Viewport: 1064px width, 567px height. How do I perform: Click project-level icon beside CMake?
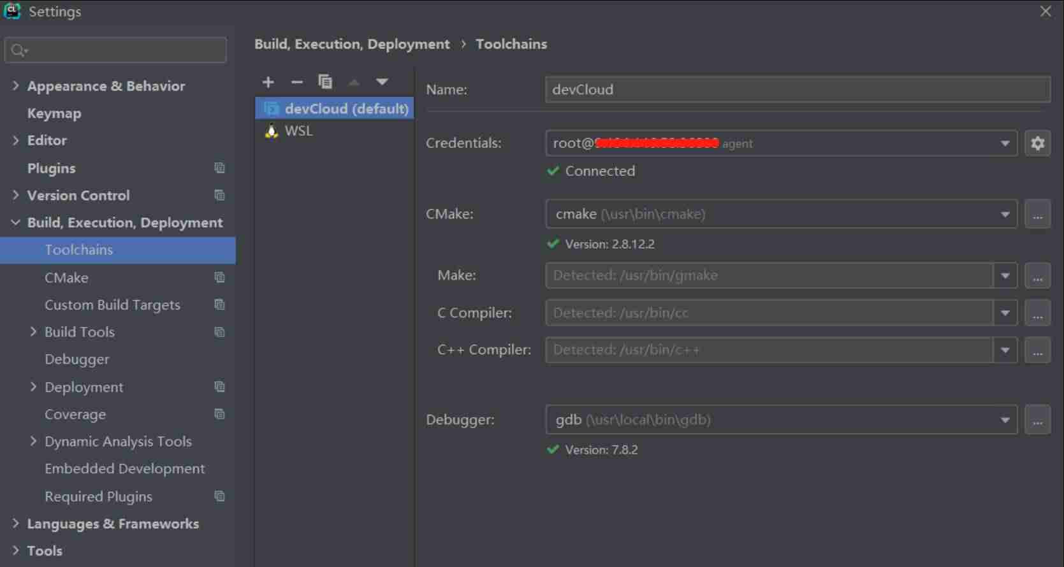[x=220, y=277]
